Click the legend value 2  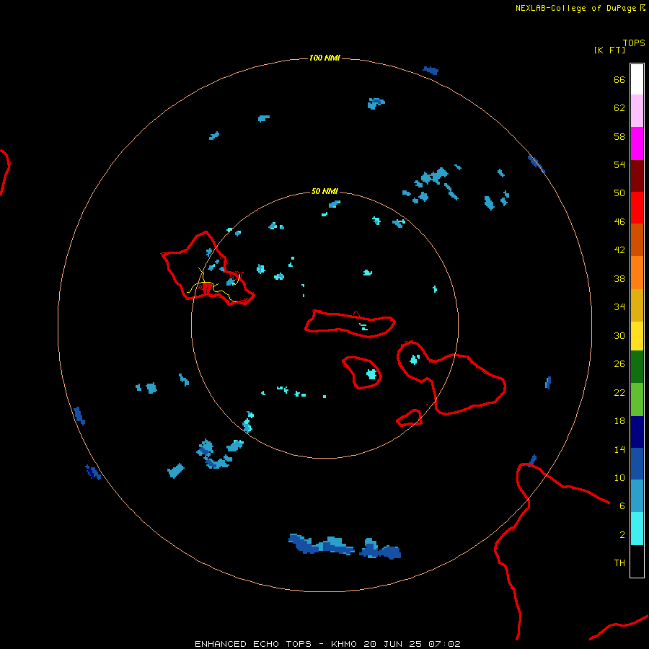click(622, 535)
